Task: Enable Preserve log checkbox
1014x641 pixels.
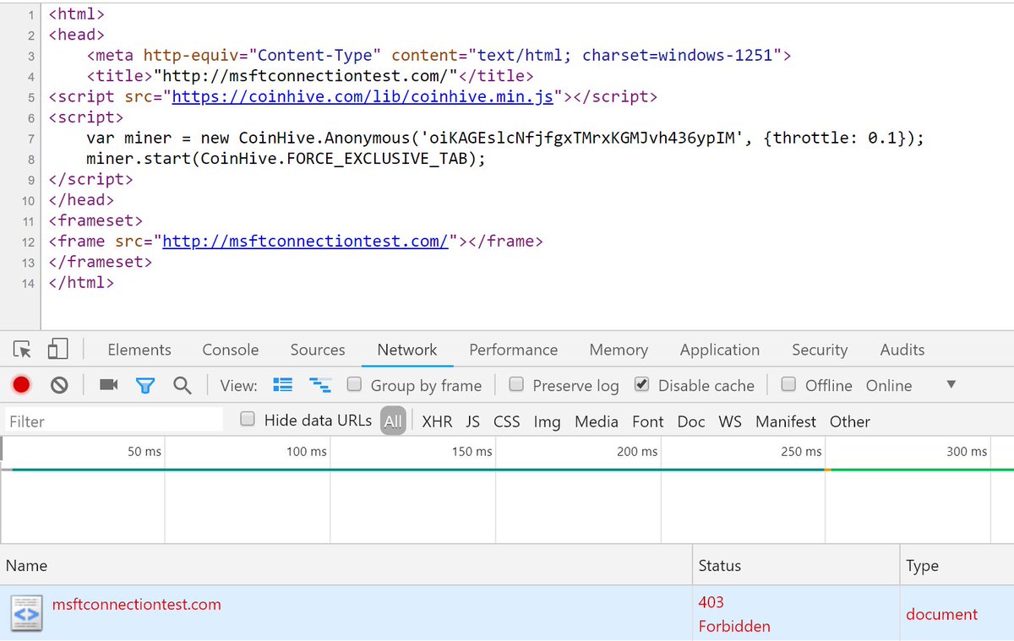Action: [x=517, y=384]
